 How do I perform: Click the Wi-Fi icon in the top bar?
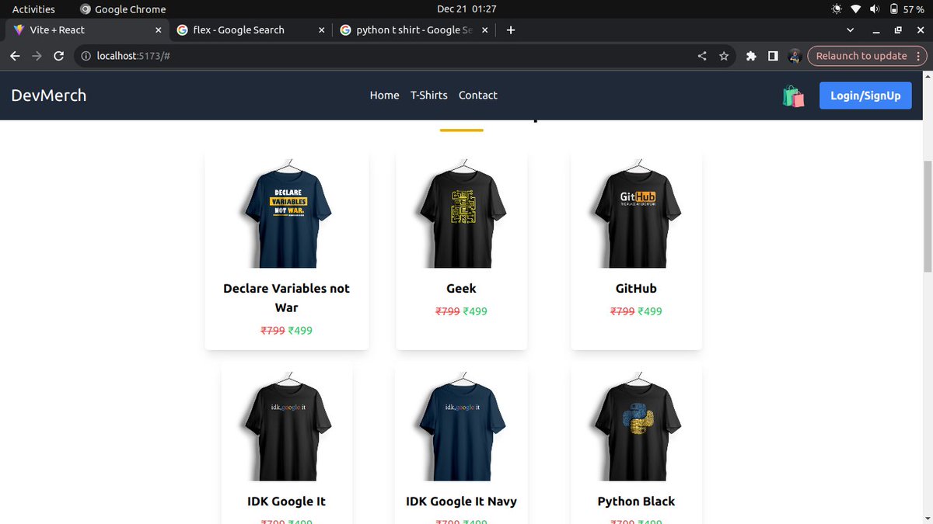[856, 9]
